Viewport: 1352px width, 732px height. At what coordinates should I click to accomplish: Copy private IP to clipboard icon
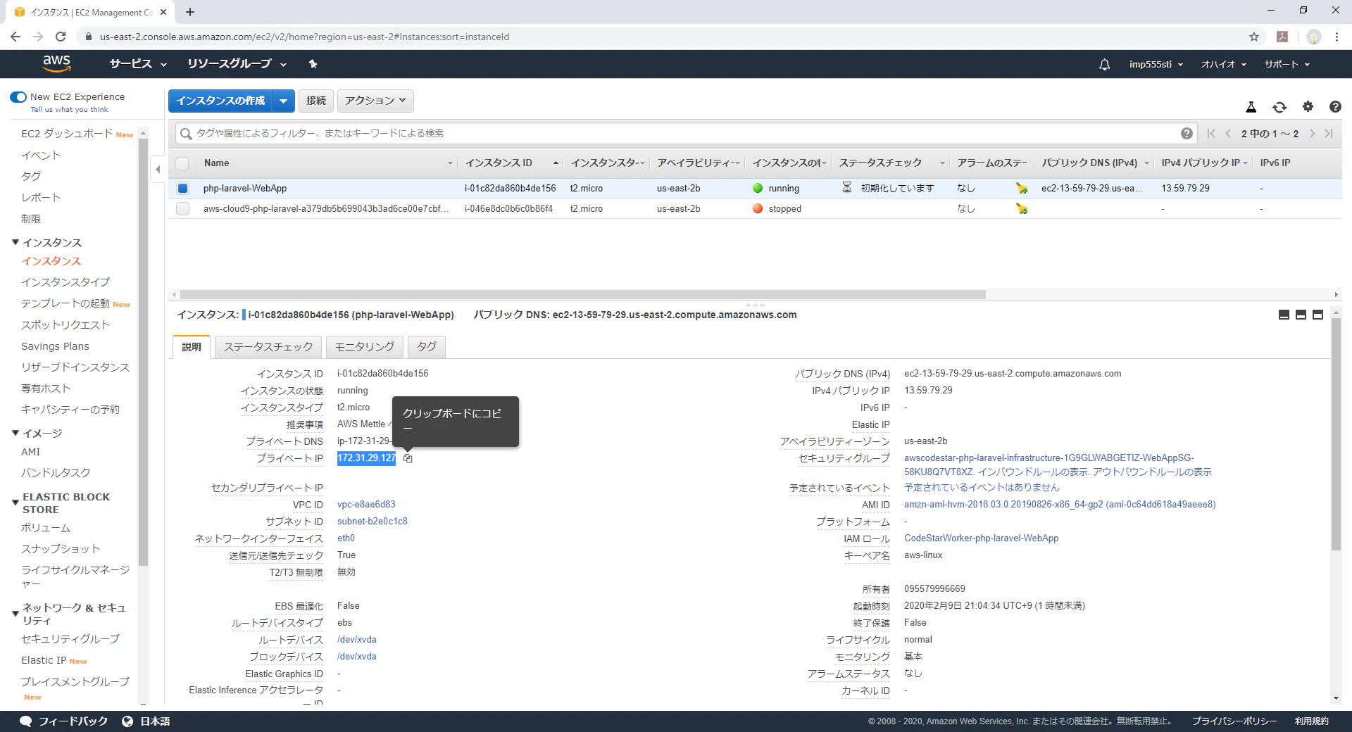tap(408, 458)
